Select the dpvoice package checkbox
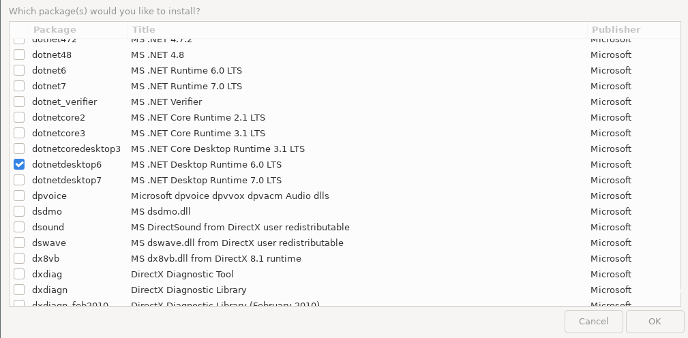Viewport: 688px width, 338px height. (x=19, y=196)
